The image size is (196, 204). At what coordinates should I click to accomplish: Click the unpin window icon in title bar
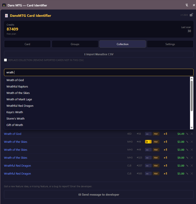187,5
